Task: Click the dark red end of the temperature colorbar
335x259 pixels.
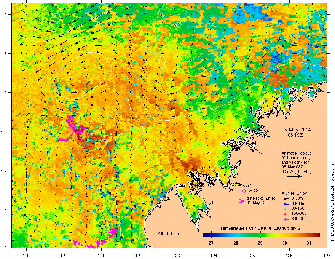Action: click(318, 235)
